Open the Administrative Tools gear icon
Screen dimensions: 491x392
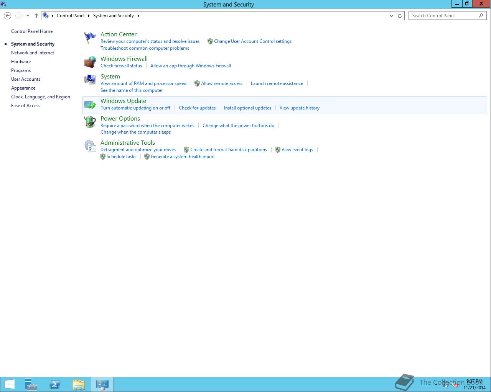[x=90, y=146]
